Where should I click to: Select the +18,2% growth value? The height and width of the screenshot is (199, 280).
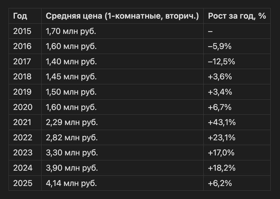(222, 168)
